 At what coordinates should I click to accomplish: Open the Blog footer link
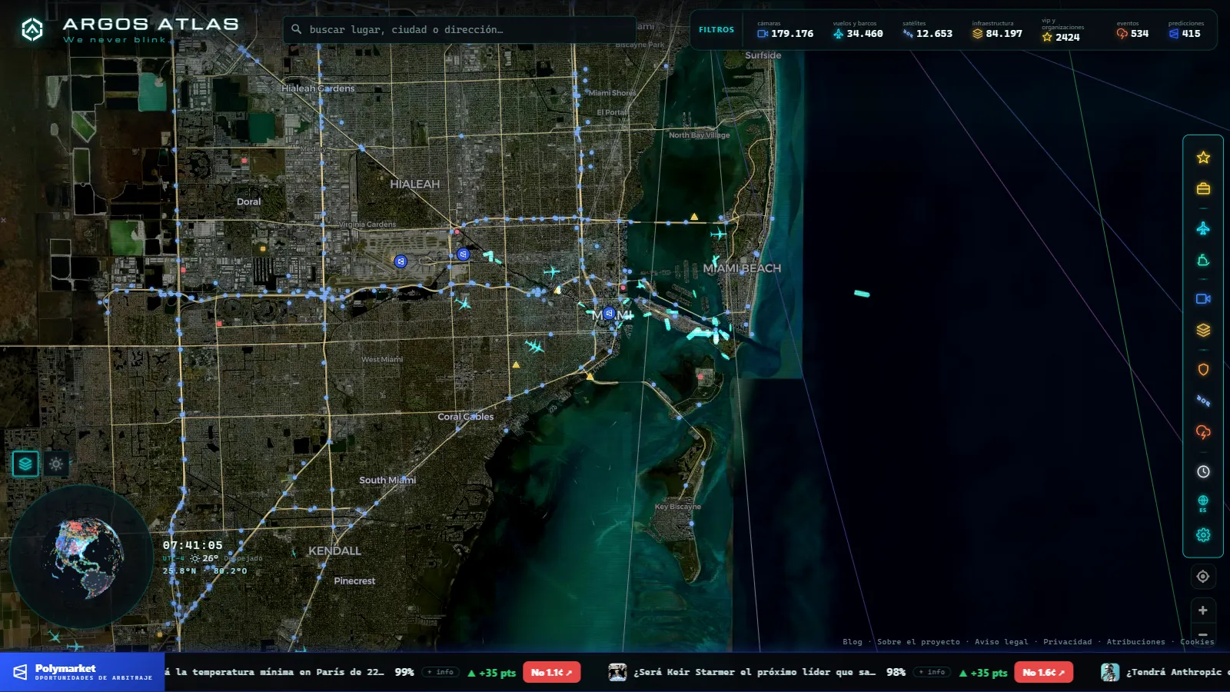tap(852, 641)
